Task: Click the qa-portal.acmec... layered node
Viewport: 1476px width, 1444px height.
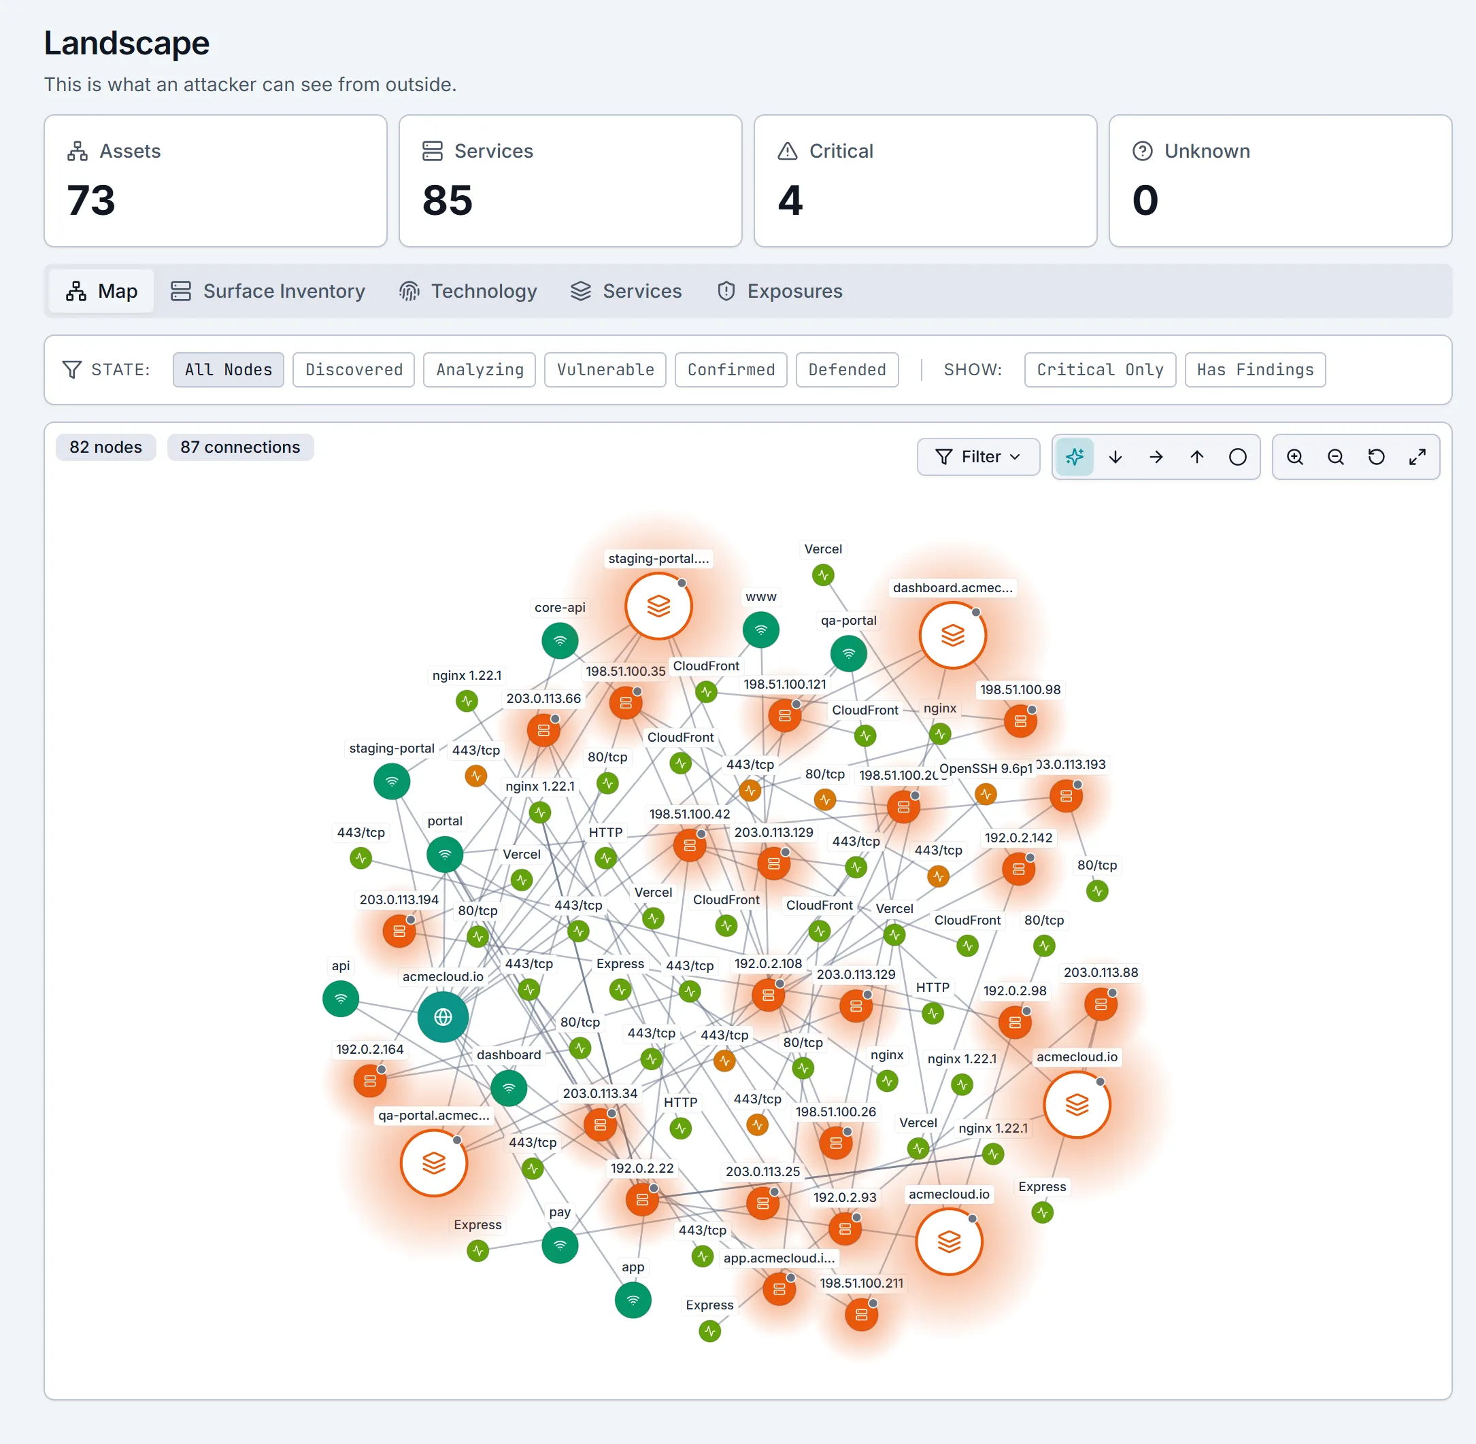Action: [x=433, y=1163]
